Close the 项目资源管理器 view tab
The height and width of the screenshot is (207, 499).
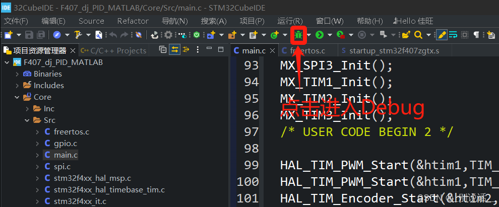point(73,50)
